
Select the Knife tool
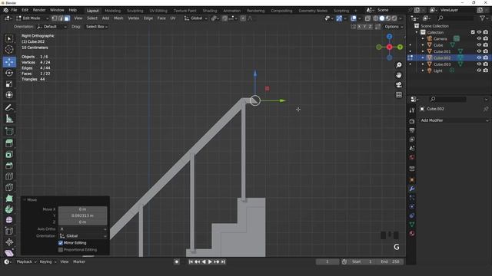pyautogui.click(x=9, y=187)
